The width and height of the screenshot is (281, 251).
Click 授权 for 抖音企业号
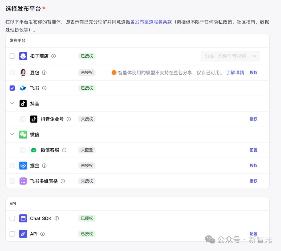pyautogui.click(x=253, y=119)
